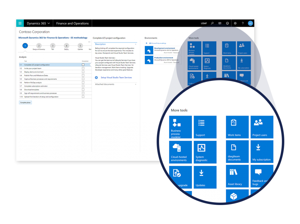The width and height of the screenshot is (300, 224).
Task: Open the Support tile in magnified view
Action: pos(205,127)
